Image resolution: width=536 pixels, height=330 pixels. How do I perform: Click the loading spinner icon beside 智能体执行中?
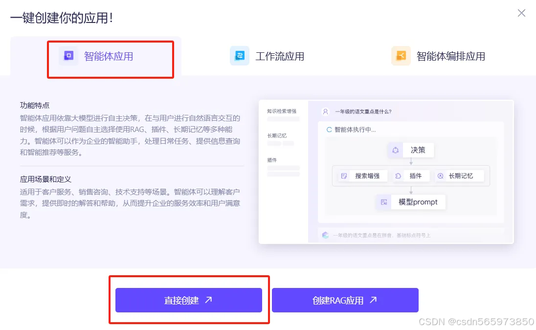pos(329,130)
